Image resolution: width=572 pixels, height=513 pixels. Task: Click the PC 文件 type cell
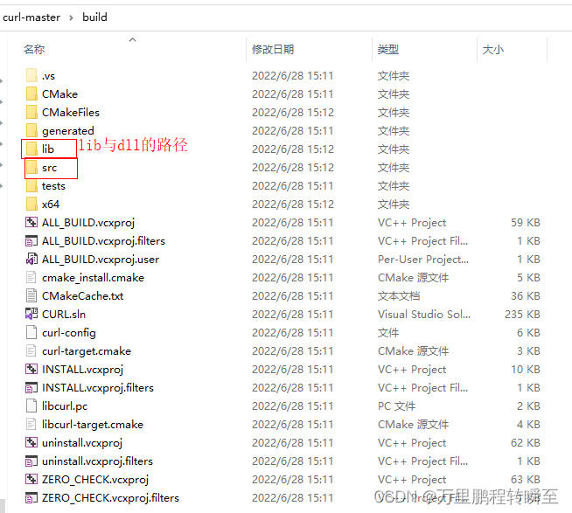[x=397, y=406]
